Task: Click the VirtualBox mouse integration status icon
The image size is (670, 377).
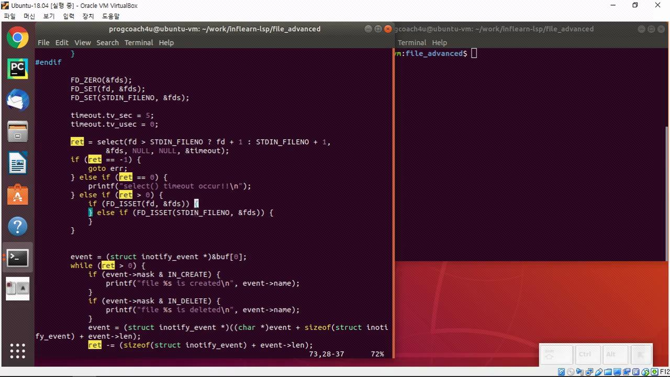Action: (x=636, y=372)
